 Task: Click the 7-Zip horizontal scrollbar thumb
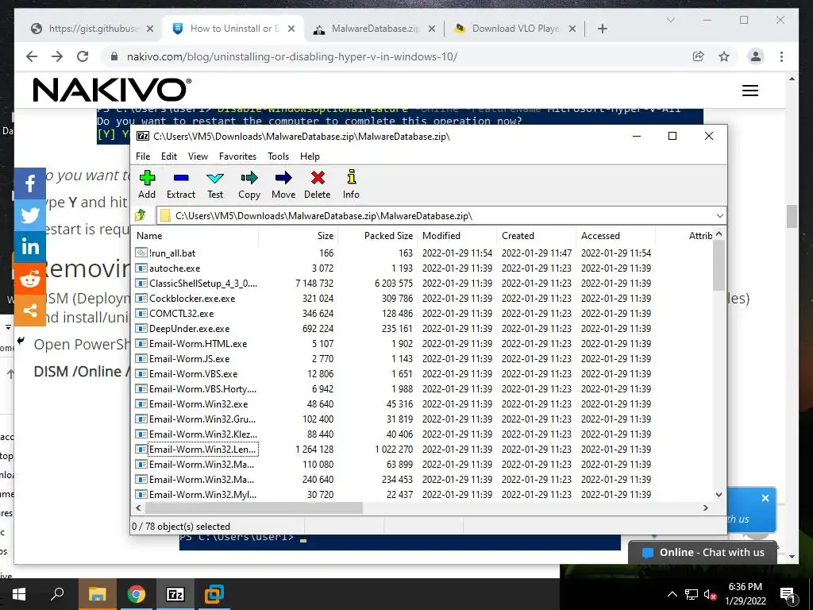click(253, 508)
